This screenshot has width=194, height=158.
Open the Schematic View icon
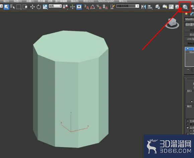pos(177,7)
